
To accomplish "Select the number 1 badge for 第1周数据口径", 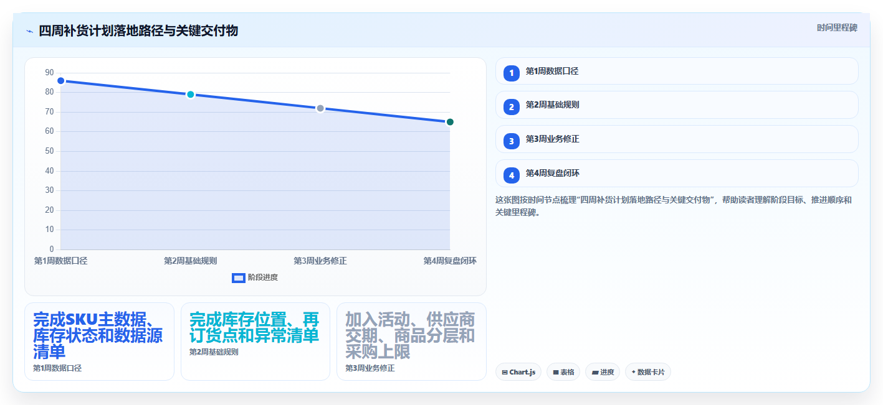I will click(511, 73).
